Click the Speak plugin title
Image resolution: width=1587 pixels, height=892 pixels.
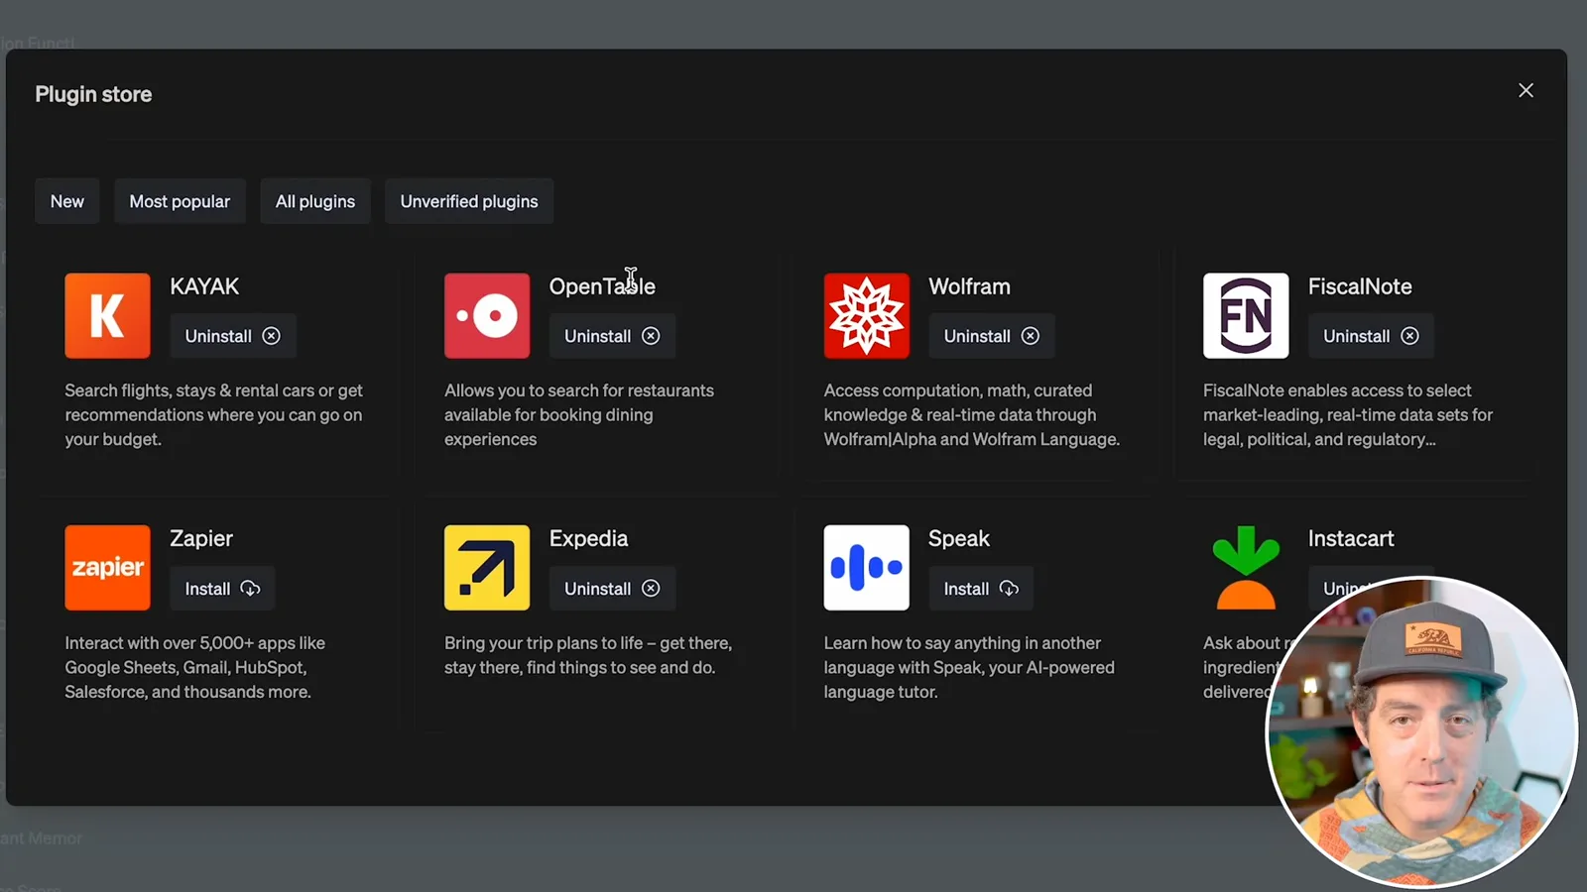959,539
